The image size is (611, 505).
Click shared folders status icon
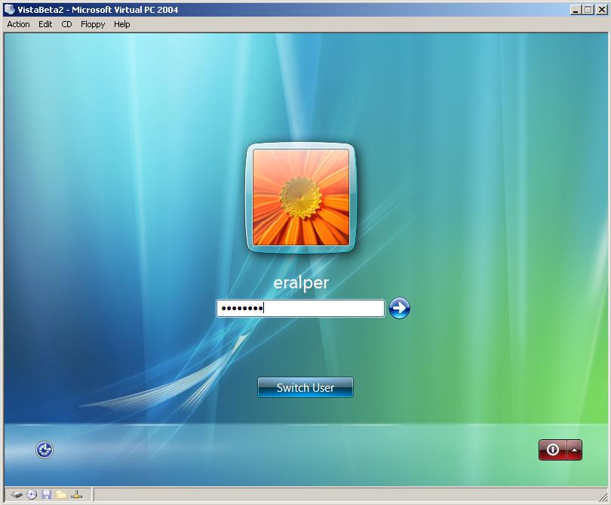(62, 495)
